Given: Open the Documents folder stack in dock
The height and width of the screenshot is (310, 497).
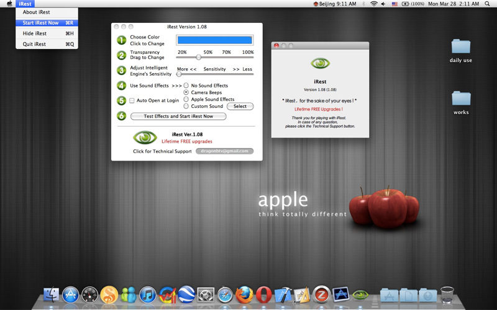Looking at the screenshot, I should 408,295.
